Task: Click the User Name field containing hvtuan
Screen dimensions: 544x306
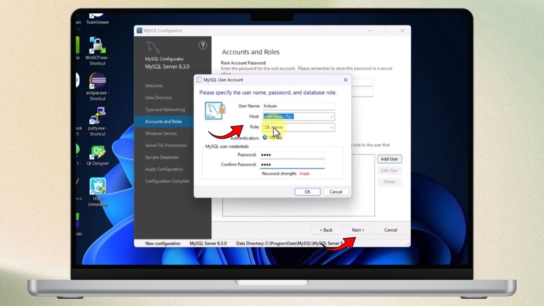Action: (x=299, y=106)
